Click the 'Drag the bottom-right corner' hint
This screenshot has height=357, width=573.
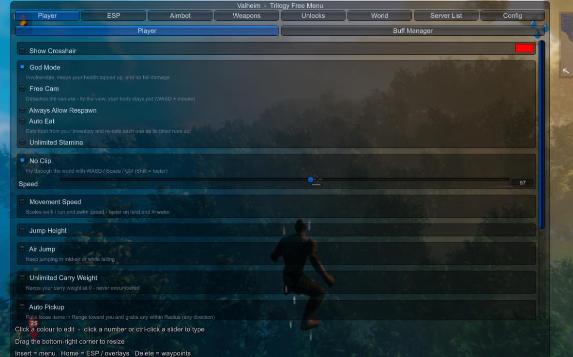coord(70,342)
